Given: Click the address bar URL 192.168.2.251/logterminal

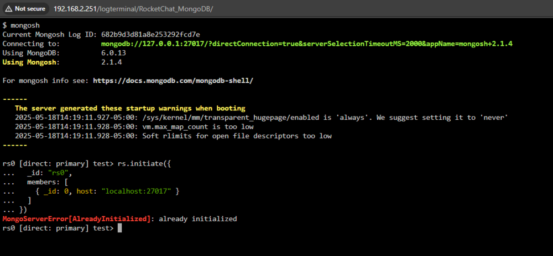Looking at the screenshot, I should (x=132, y=8).
